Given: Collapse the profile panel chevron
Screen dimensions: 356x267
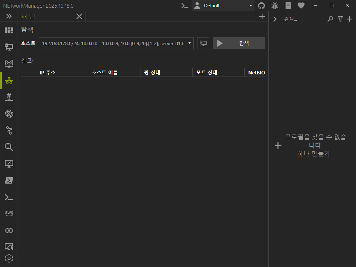Looking at the screenshot, I should (x=275, y=19).
